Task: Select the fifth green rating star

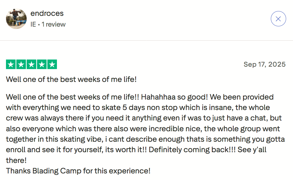Action: (x=52, y=64)
